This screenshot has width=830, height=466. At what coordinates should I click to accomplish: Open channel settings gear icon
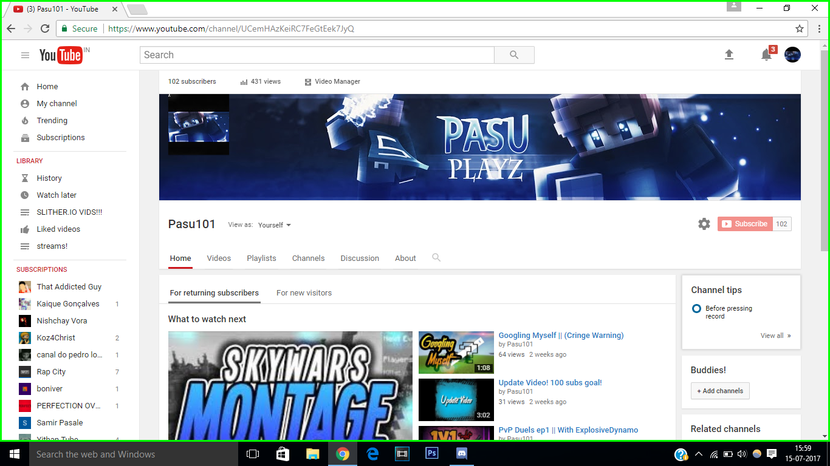tap(704, 224)
